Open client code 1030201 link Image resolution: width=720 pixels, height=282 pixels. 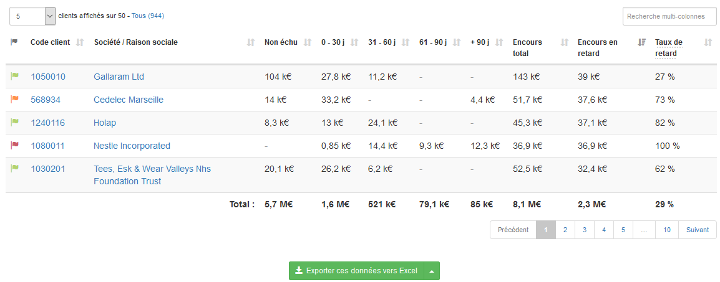point(48,169)
